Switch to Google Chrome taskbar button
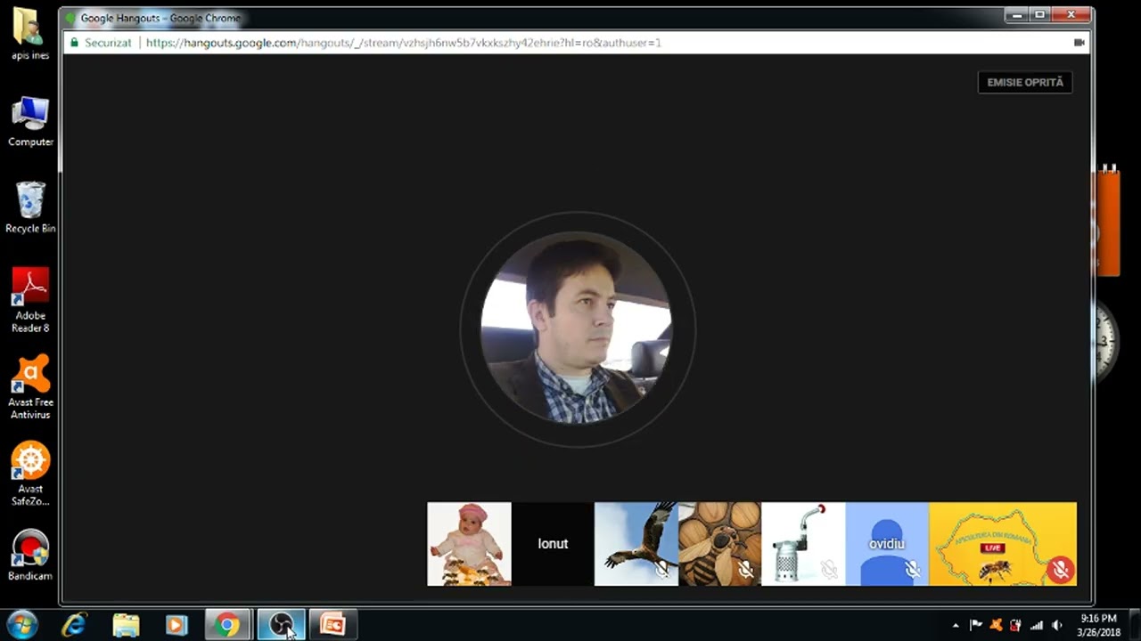Viewport: 1141px width, 641px height. pyautogui.click(x=227, y=625)
